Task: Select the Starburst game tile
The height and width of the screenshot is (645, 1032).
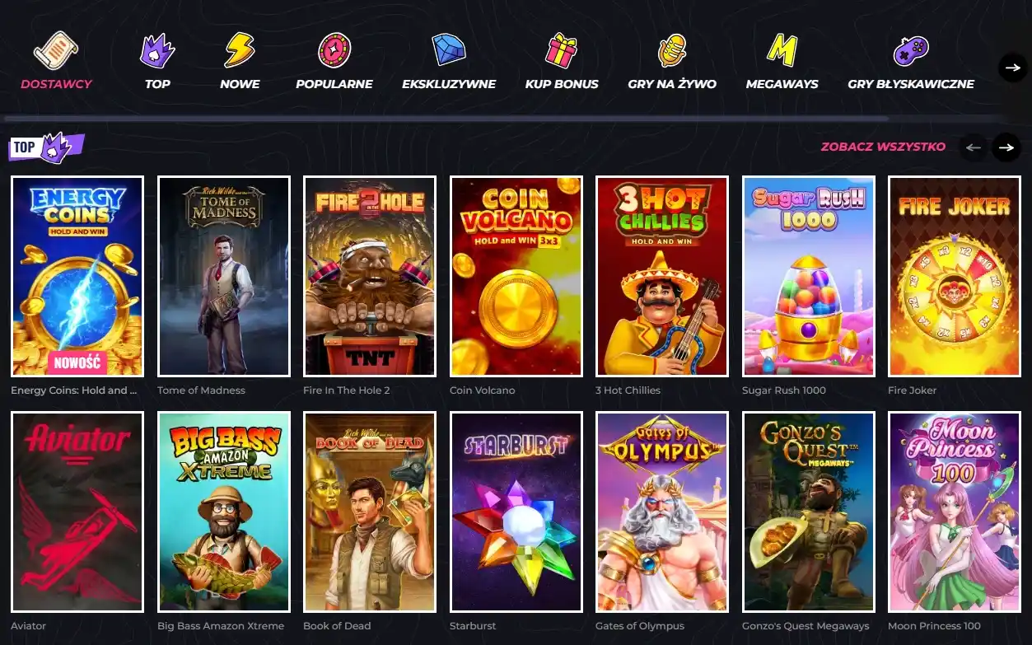Action: [x=516, y=512]
